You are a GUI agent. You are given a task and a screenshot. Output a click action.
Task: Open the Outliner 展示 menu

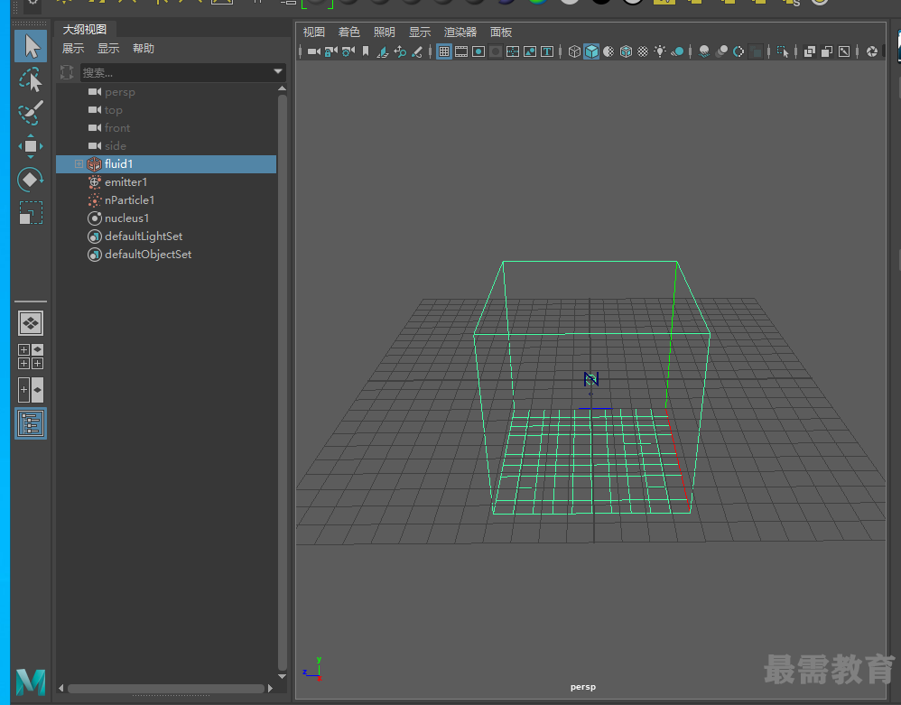click(73, 48)
